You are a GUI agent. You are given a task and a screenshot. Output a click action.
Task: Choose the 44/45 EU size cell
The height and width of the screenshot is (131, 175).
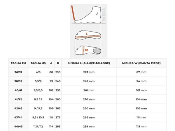tap(18, 126)
